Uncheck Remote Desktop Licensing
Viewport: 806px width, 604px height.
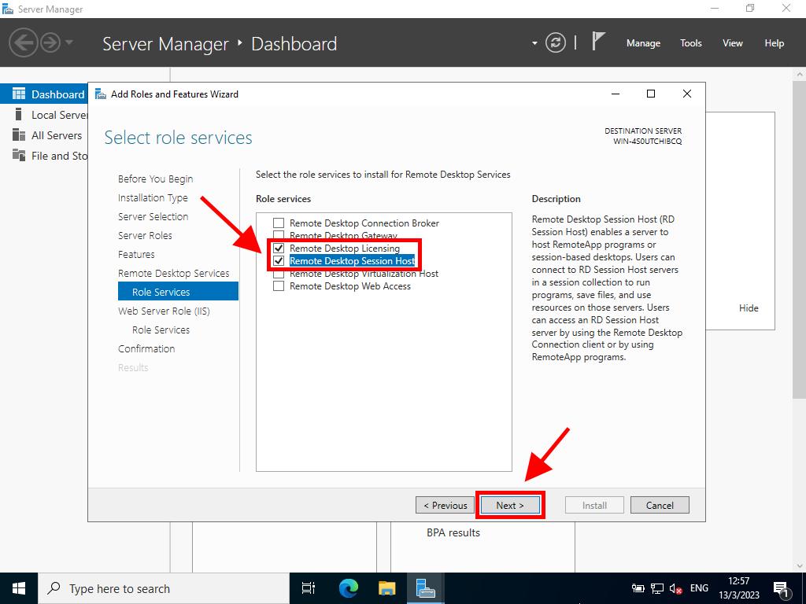279,248
